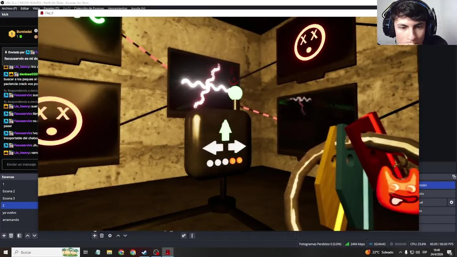Click the volume speaker tray icon
This screenshot has width=457, height=257.
417,252
